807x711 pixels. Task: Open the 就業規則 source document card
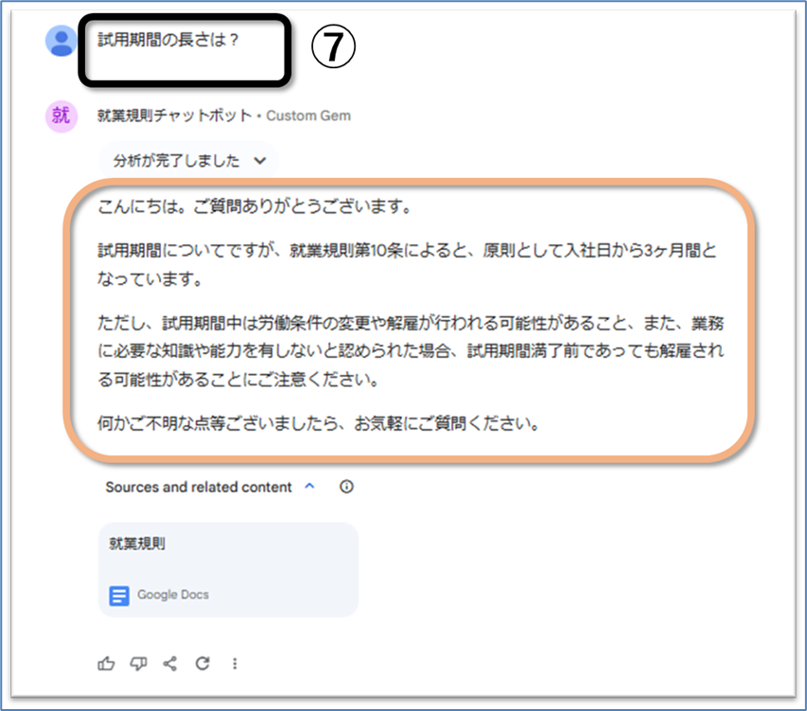[228, 570]
